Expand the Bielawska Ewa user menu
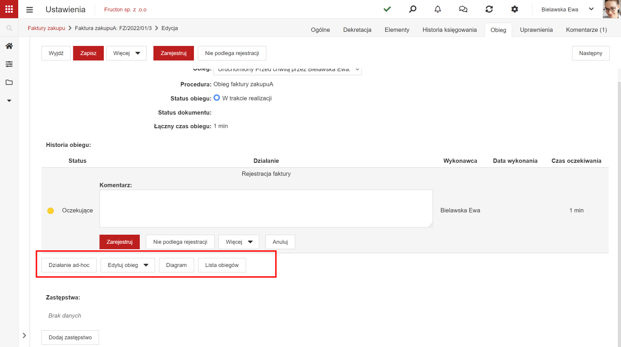This screenshot has height=347, width=621. click(x=568, y=9)
